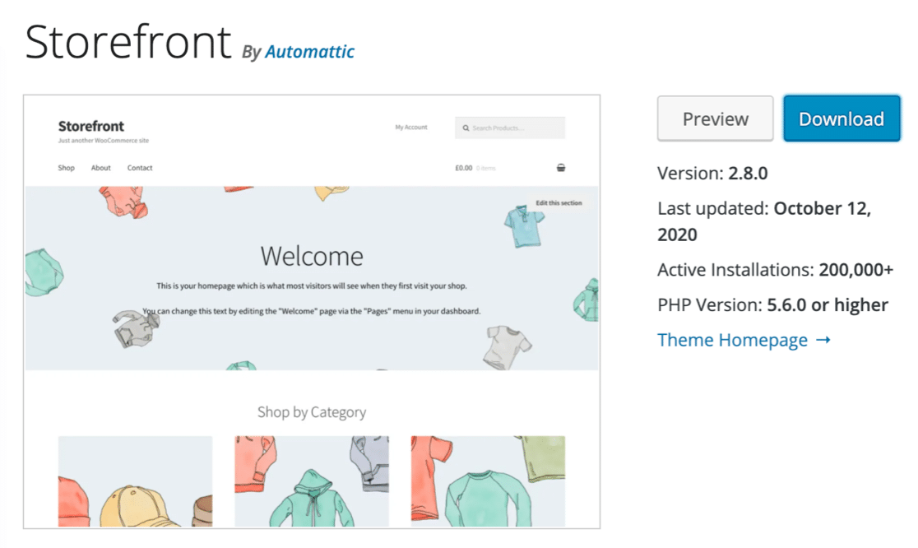Click the hoodies category image
The height and width of the screenshot is (548, 918).
click(x=312, y=481)
